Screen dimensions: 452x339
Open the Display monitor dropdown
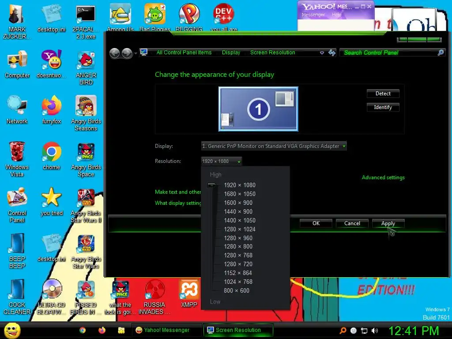click(x=274, y=146)
